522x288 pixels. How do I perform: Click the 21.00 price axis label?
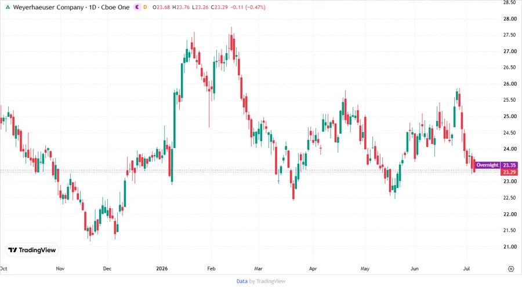click(510, 247)
